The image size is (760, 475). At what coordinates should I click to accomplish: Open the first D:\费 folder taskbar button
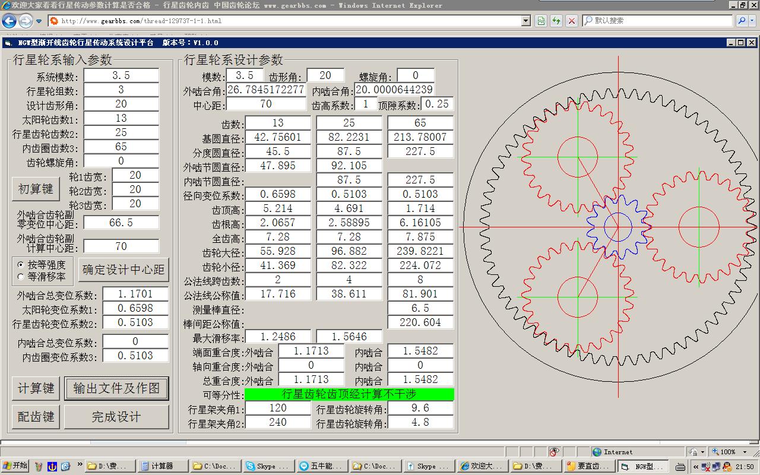110,466
